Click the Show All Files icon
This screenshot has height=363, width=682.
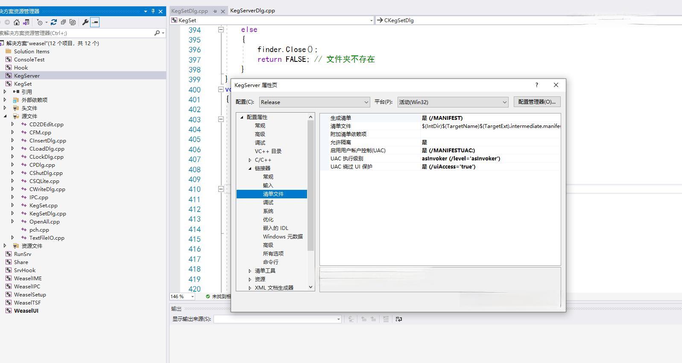coord(73,22)
